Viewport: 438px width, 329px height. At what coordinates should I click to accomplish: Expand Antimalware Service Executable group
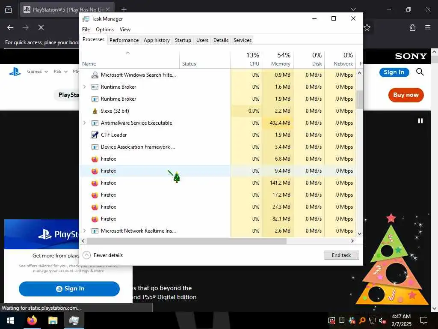[85, 123]
